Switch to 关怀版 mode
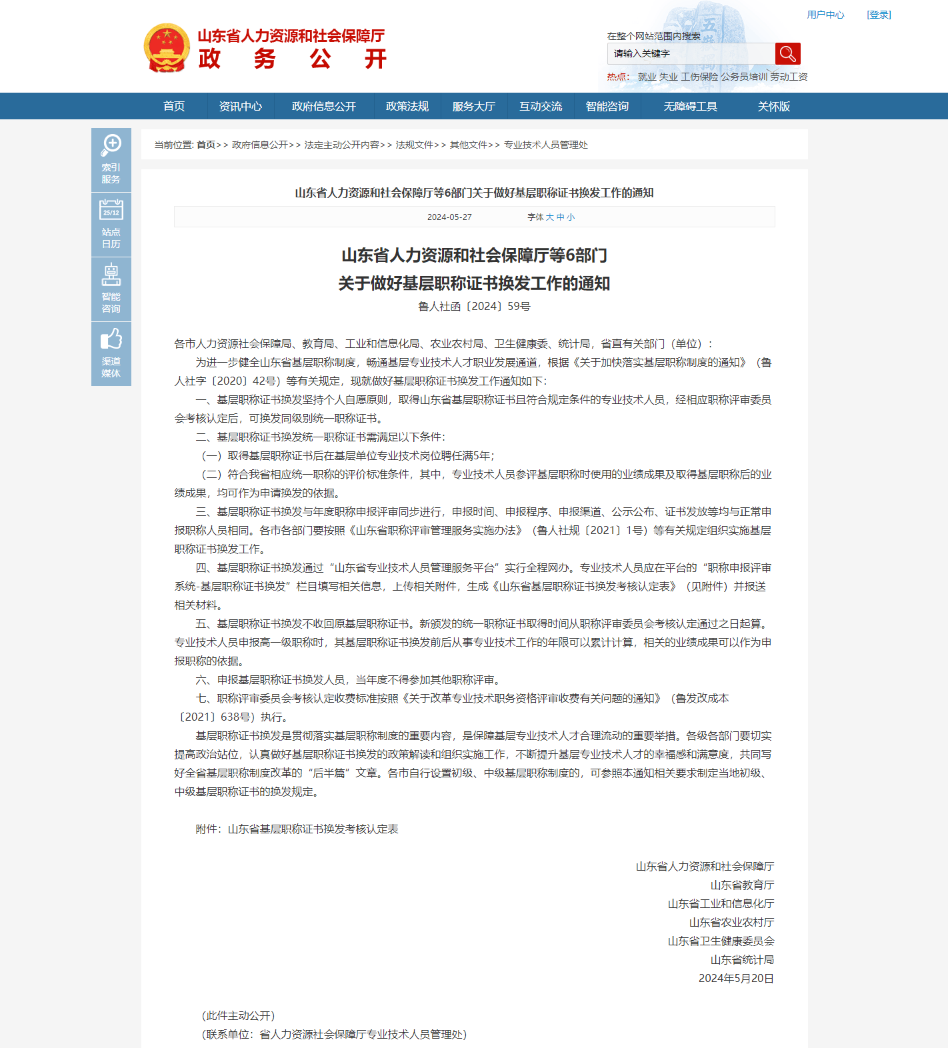The image size is (948, 1048). pos(774,107)
